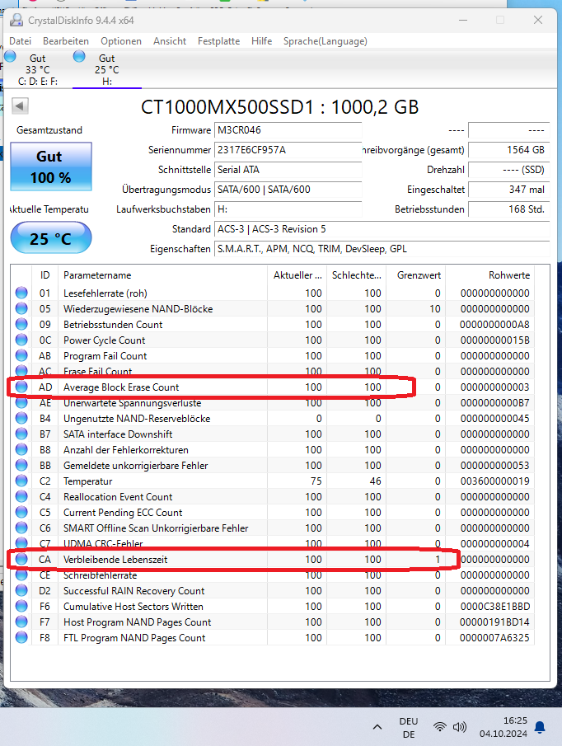Click the Wi-Fi network tray icon
Image resolution: width=562 pixels, height=746 pixels.
click(x=440, y=727)
